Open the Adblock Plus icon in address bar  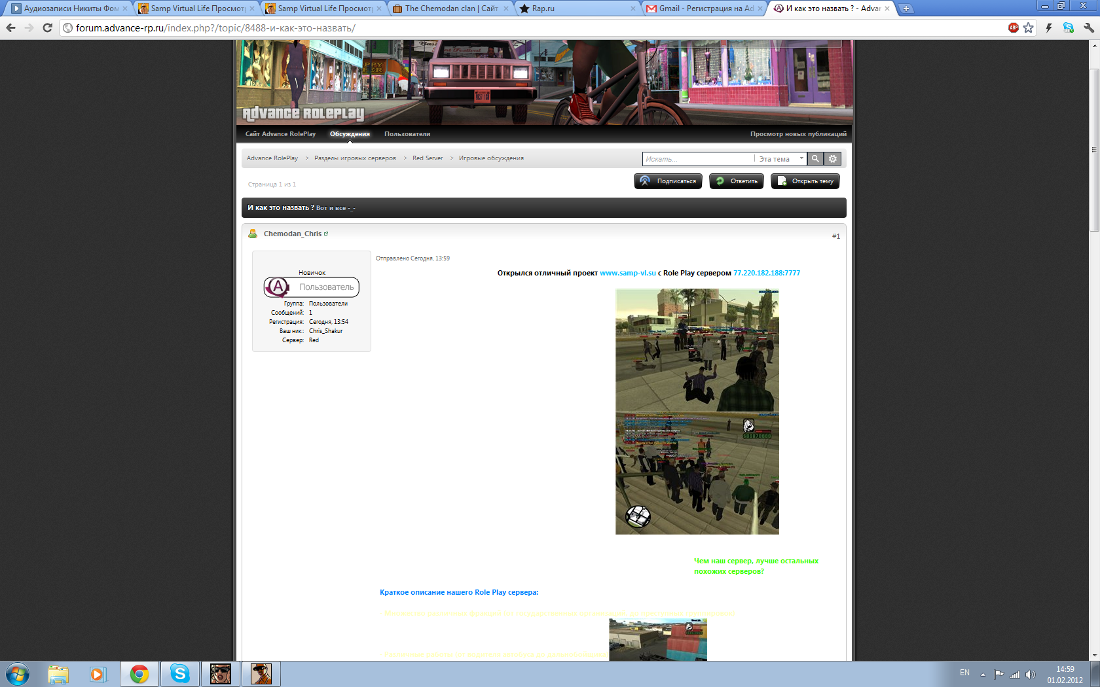1014,27
